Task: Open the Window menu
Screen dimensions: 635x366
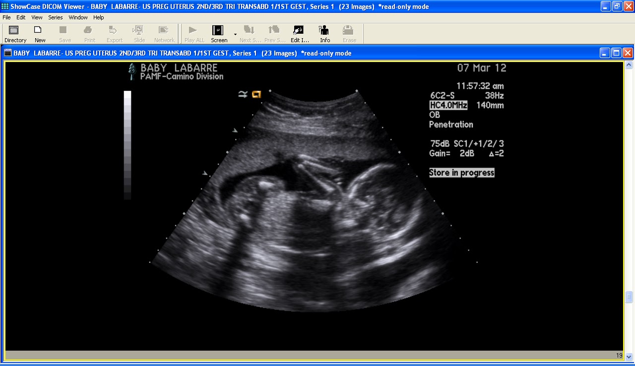Action: [x=78, y=17]
